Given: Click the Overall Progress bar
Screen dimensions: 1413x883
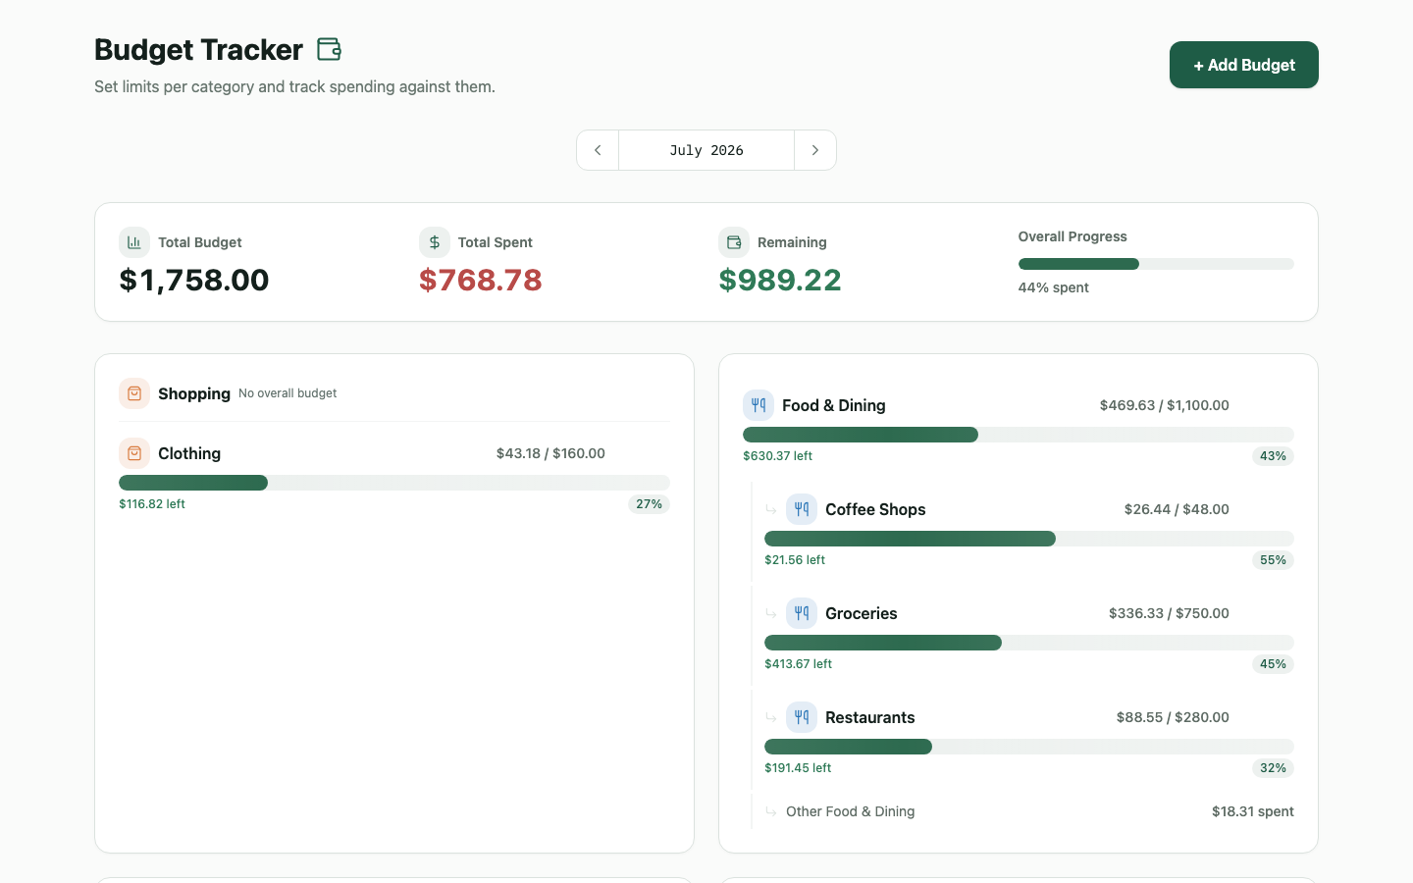Looking at the screenshot, I should (x=1156, y=264).
